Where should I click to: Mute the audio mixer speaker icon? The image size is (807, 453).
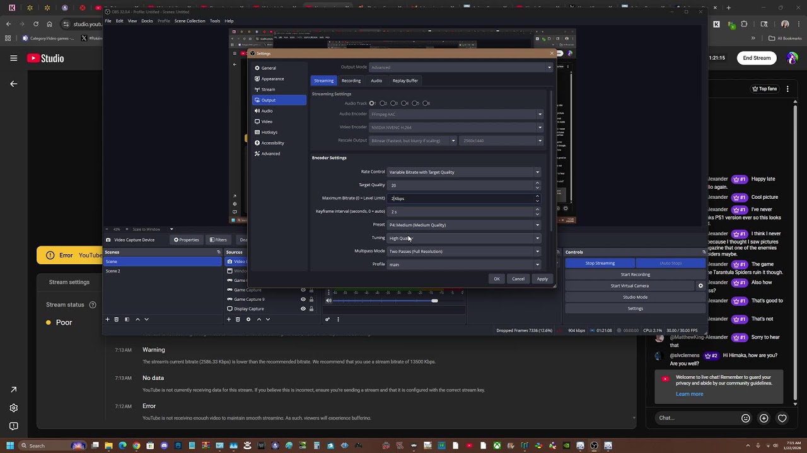328,301
